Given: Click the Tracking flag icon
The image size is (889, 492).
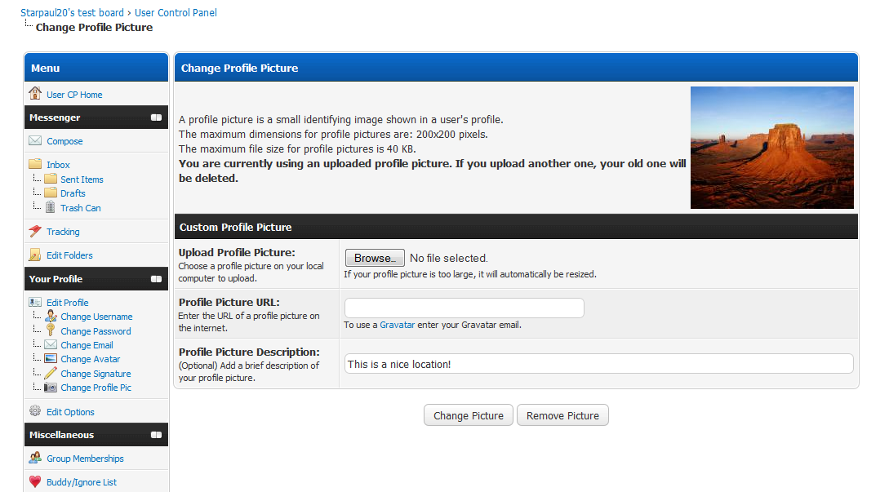Looking at the screenshot, I should tap(35, 232).
